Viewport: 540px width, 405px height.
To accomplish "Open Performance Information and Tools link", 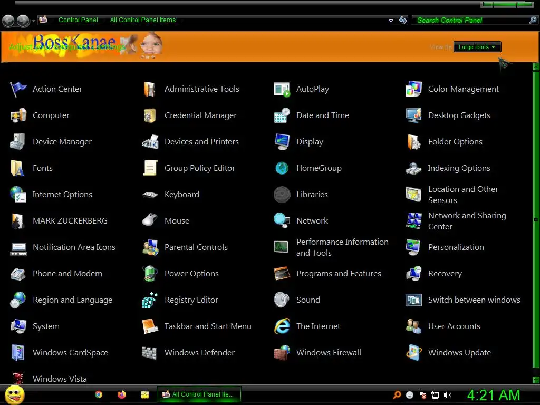I will pyautogui.click(x=342, y=247).
